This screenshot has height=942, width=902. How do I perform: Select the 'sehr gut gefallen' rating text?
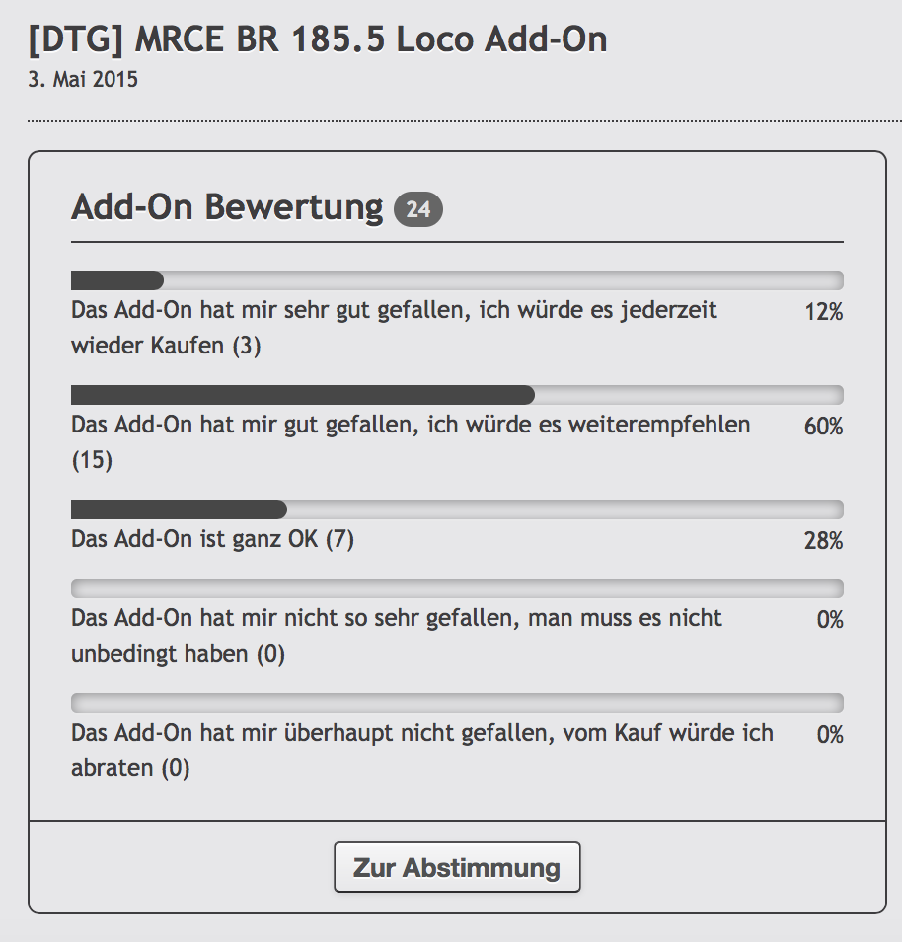[394, 328]
